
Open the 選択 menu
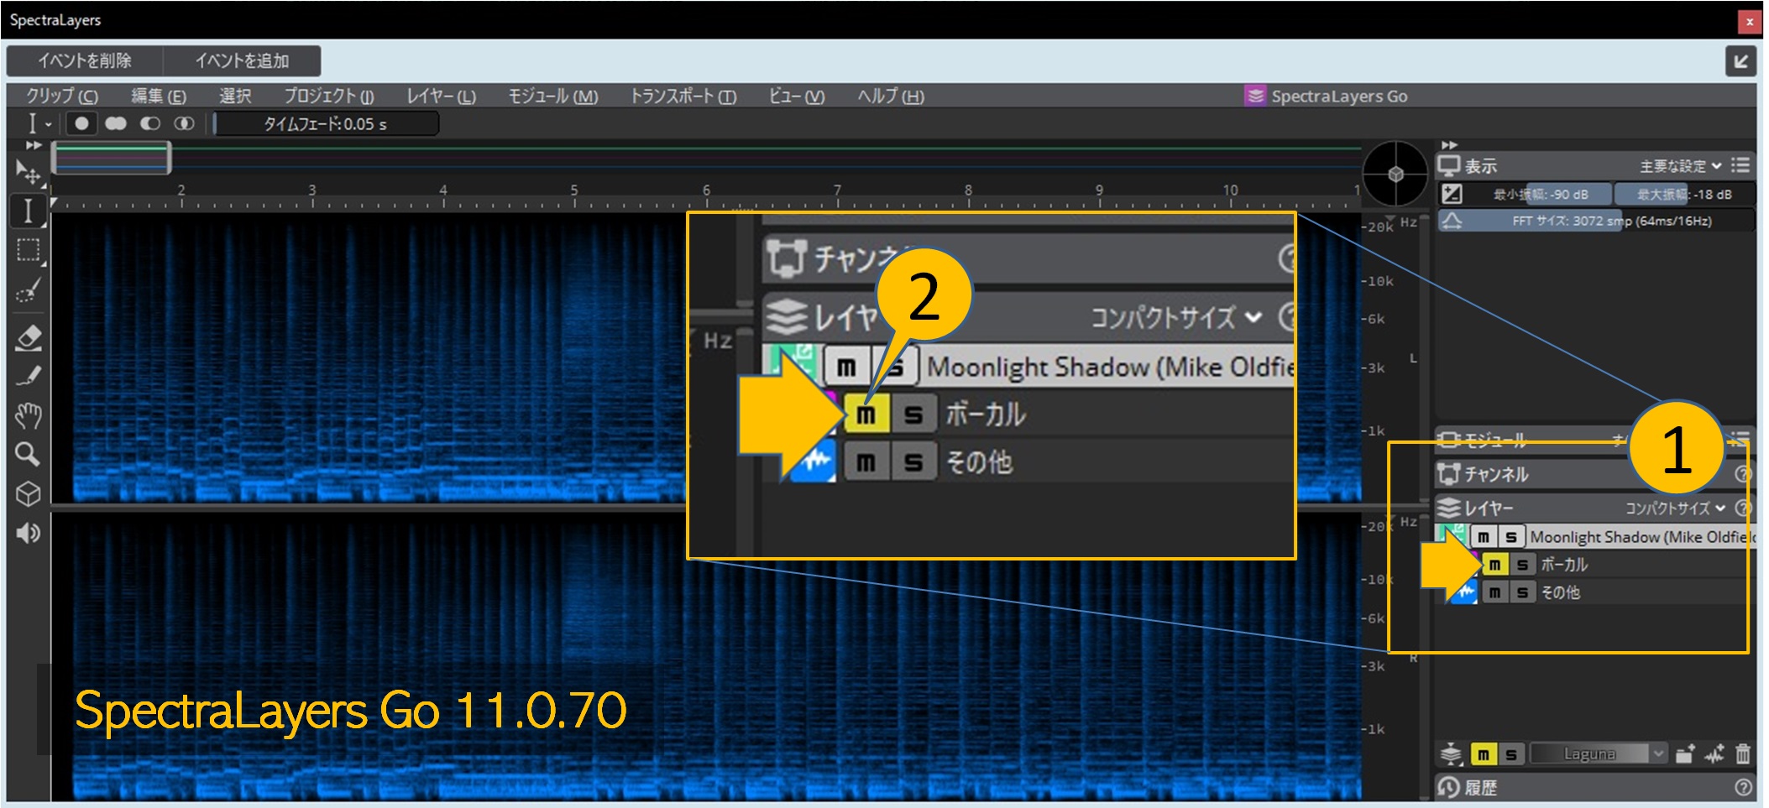[x=235, y=96]
